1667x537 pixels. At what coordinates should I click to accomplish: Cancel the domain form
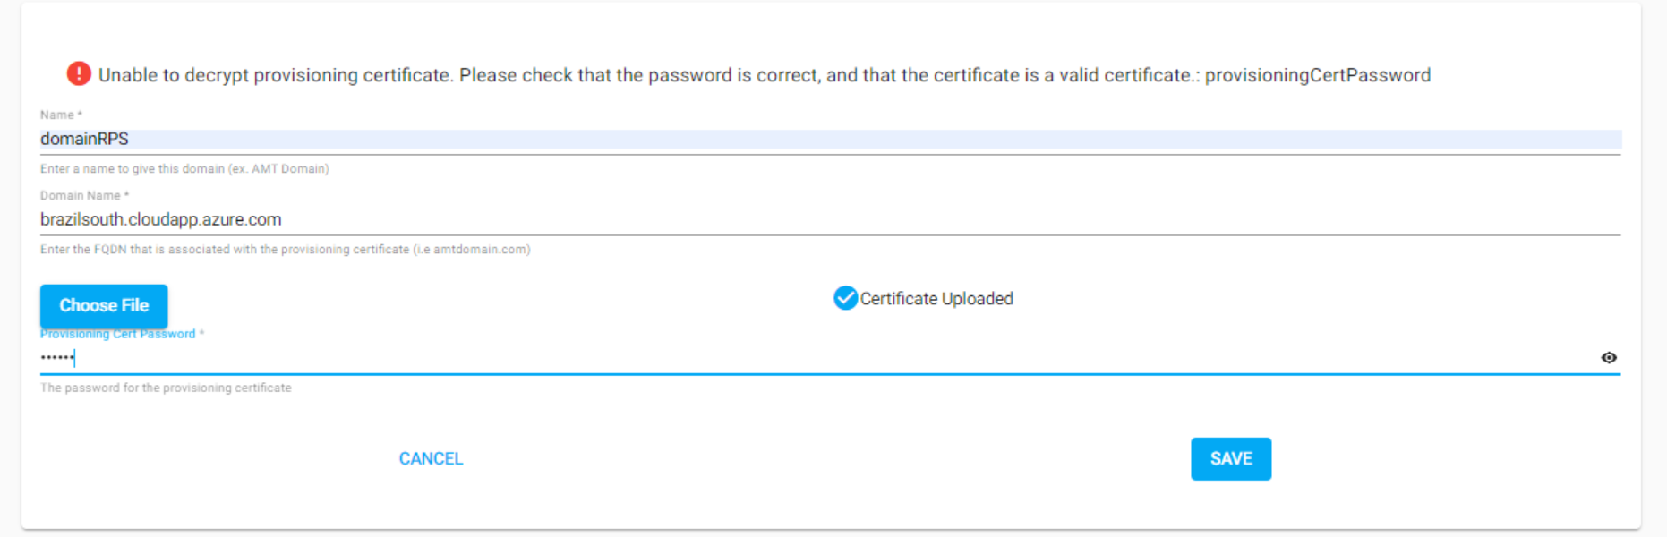tap(431, 458)
